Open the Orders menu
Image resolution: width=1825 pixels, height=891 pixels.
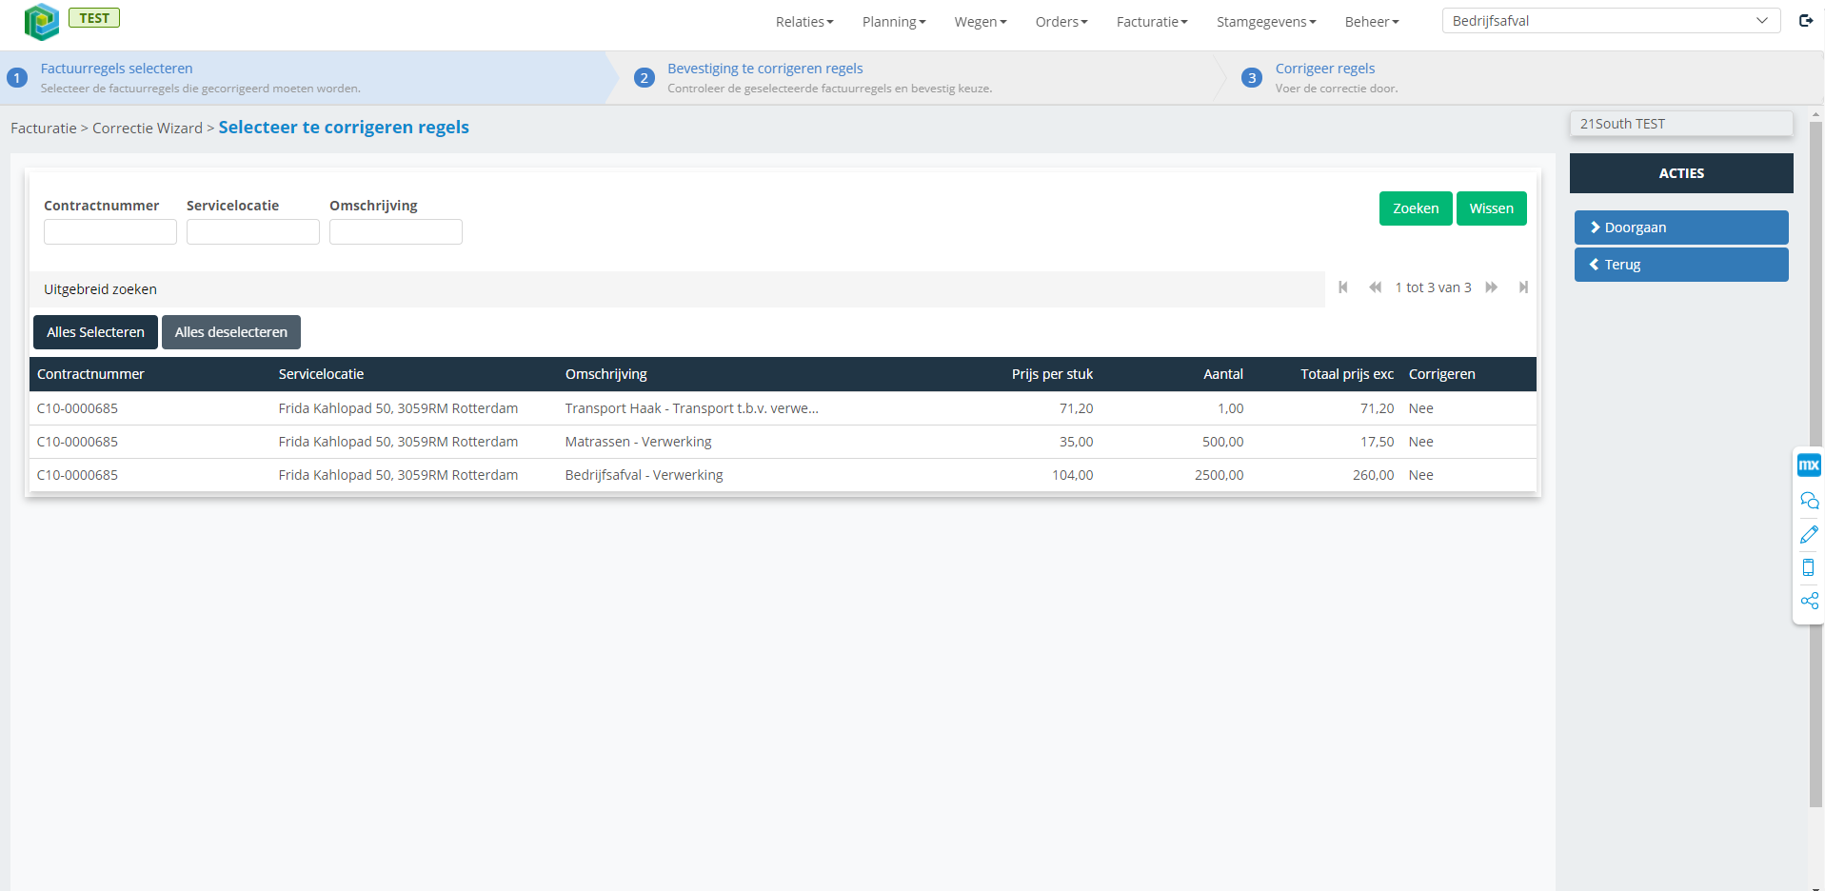(x=1061, y=22)
